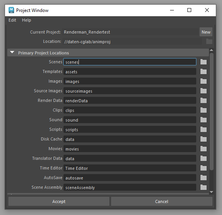Browse folder for Disk Cache location
222x215 pixels.
click(x=204, y=139)
